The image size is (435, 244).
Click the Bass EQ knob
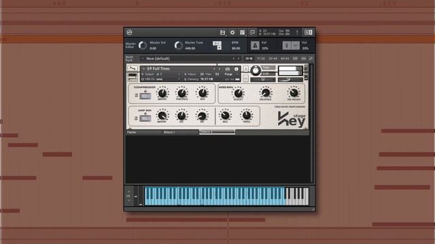tap(225, 116)
